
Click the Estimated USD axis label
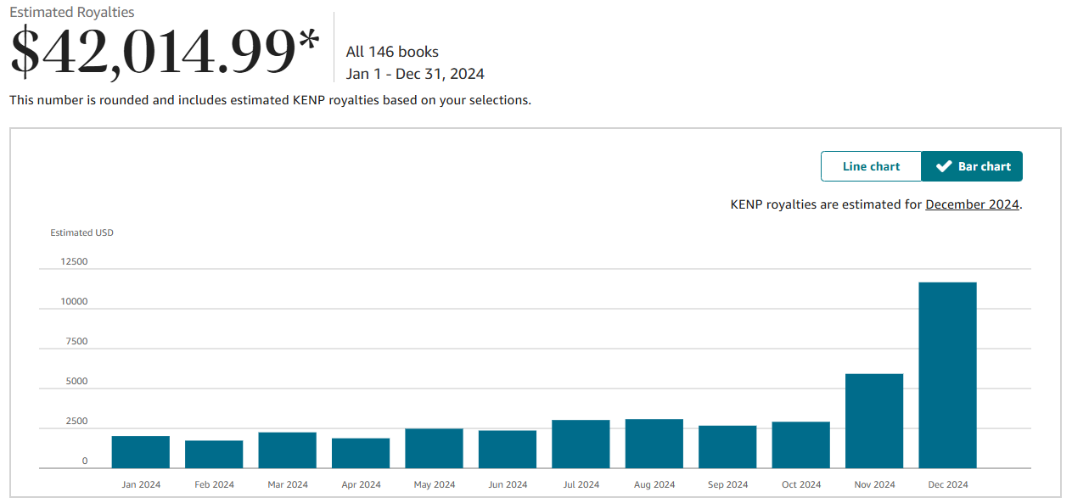pyautogui.click(x=81, y=232)
